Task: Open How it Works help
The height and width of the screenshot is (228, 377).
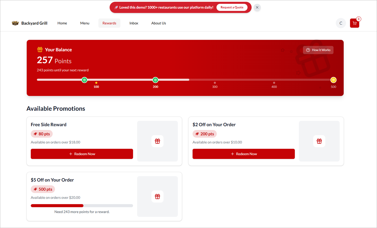Action: tap(318, 50)
